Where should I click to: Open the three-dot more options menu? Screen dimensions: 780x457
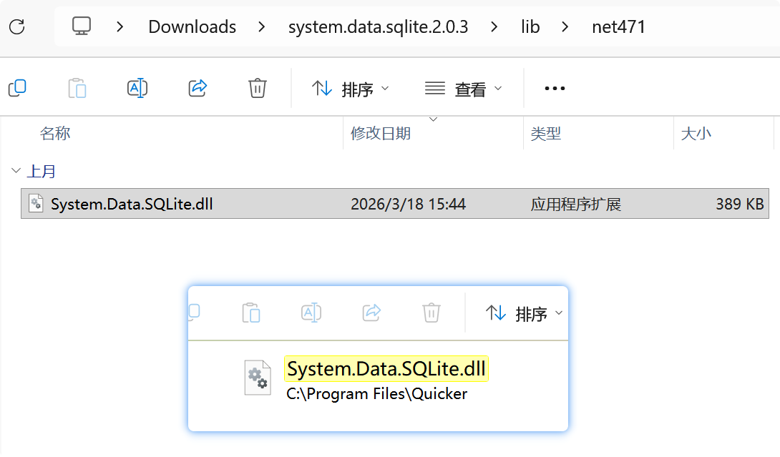click(555, 89)
